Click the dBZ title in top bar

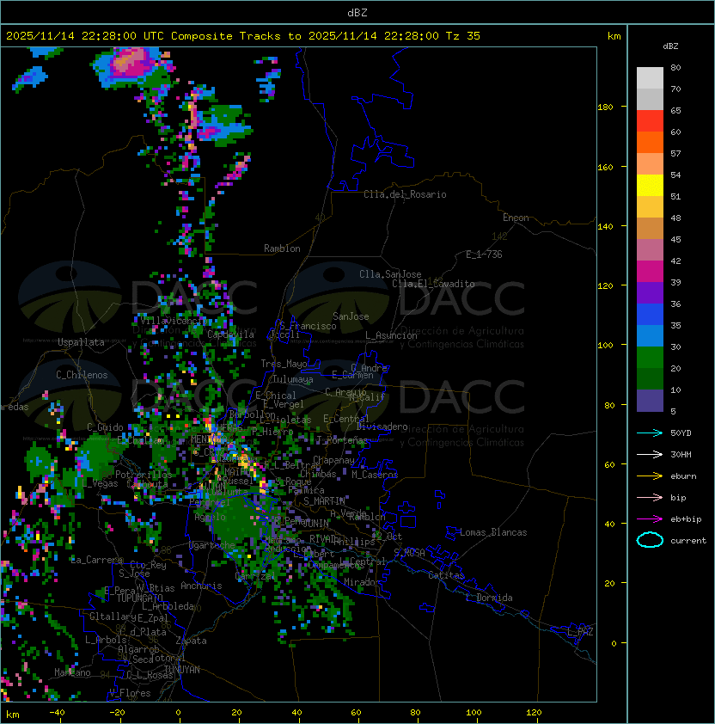point(357,13)
